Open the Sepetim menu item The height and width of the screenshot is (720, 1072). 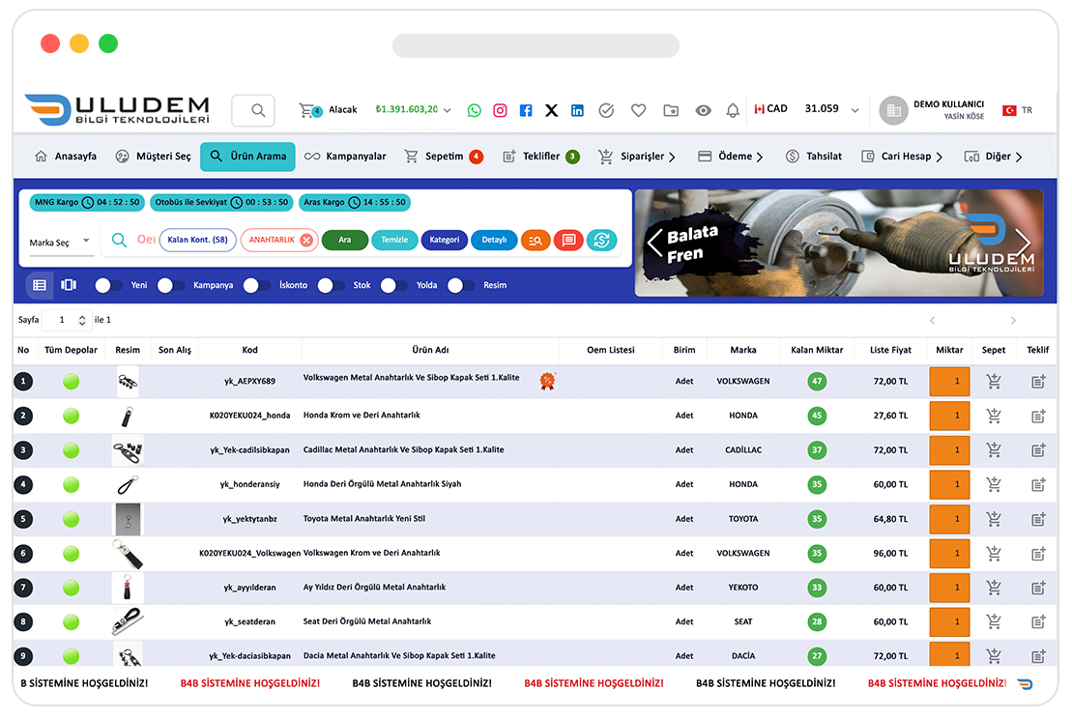[x=444, y=157]
